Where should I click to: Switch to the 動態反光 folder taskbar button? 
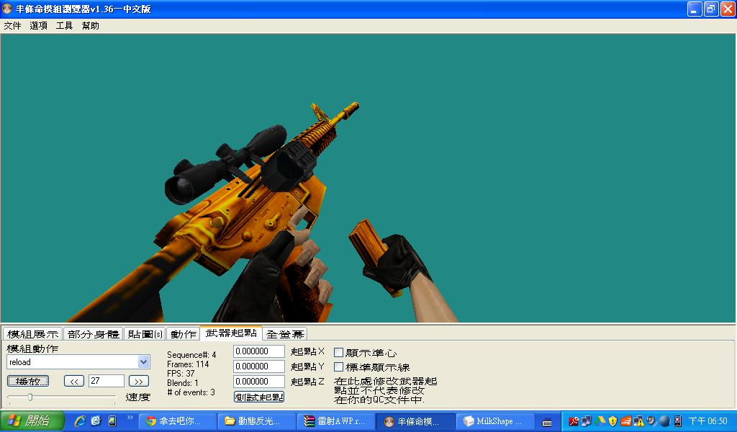[x=258, y=421]
